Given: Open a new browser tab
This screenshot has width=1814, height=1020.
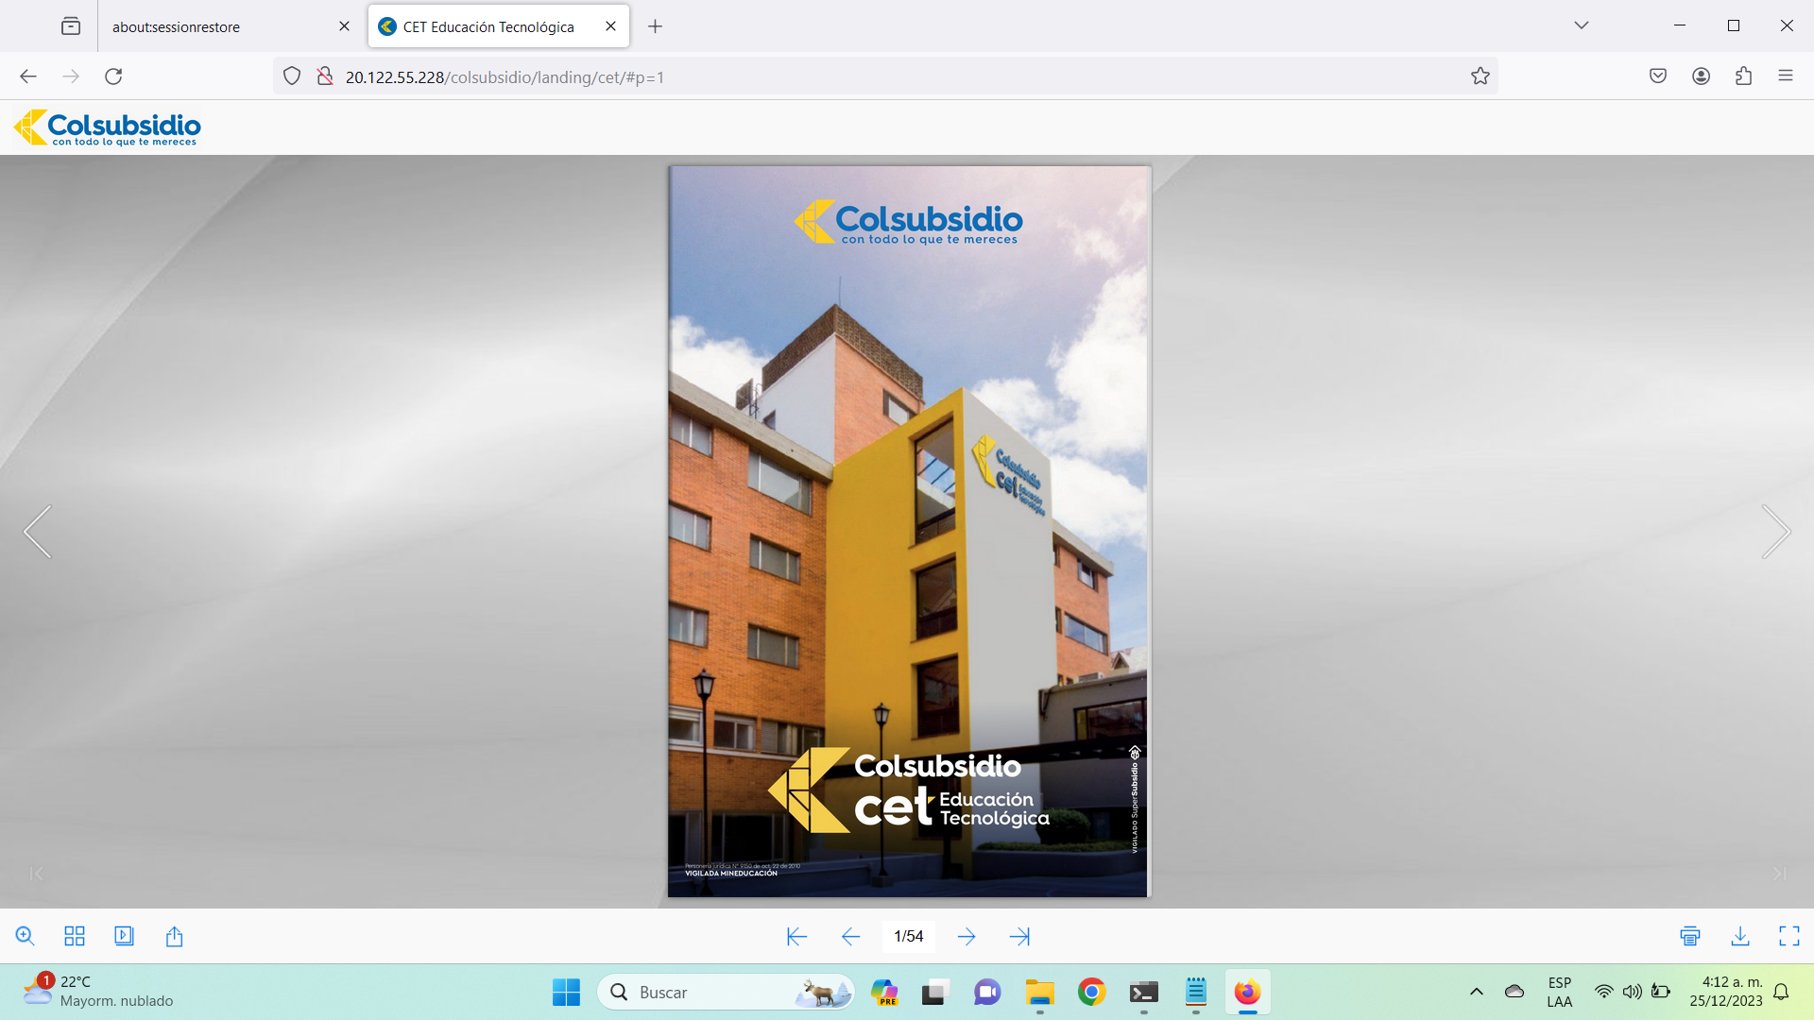Looking at the screenshot, I should [x=655, y=26].
